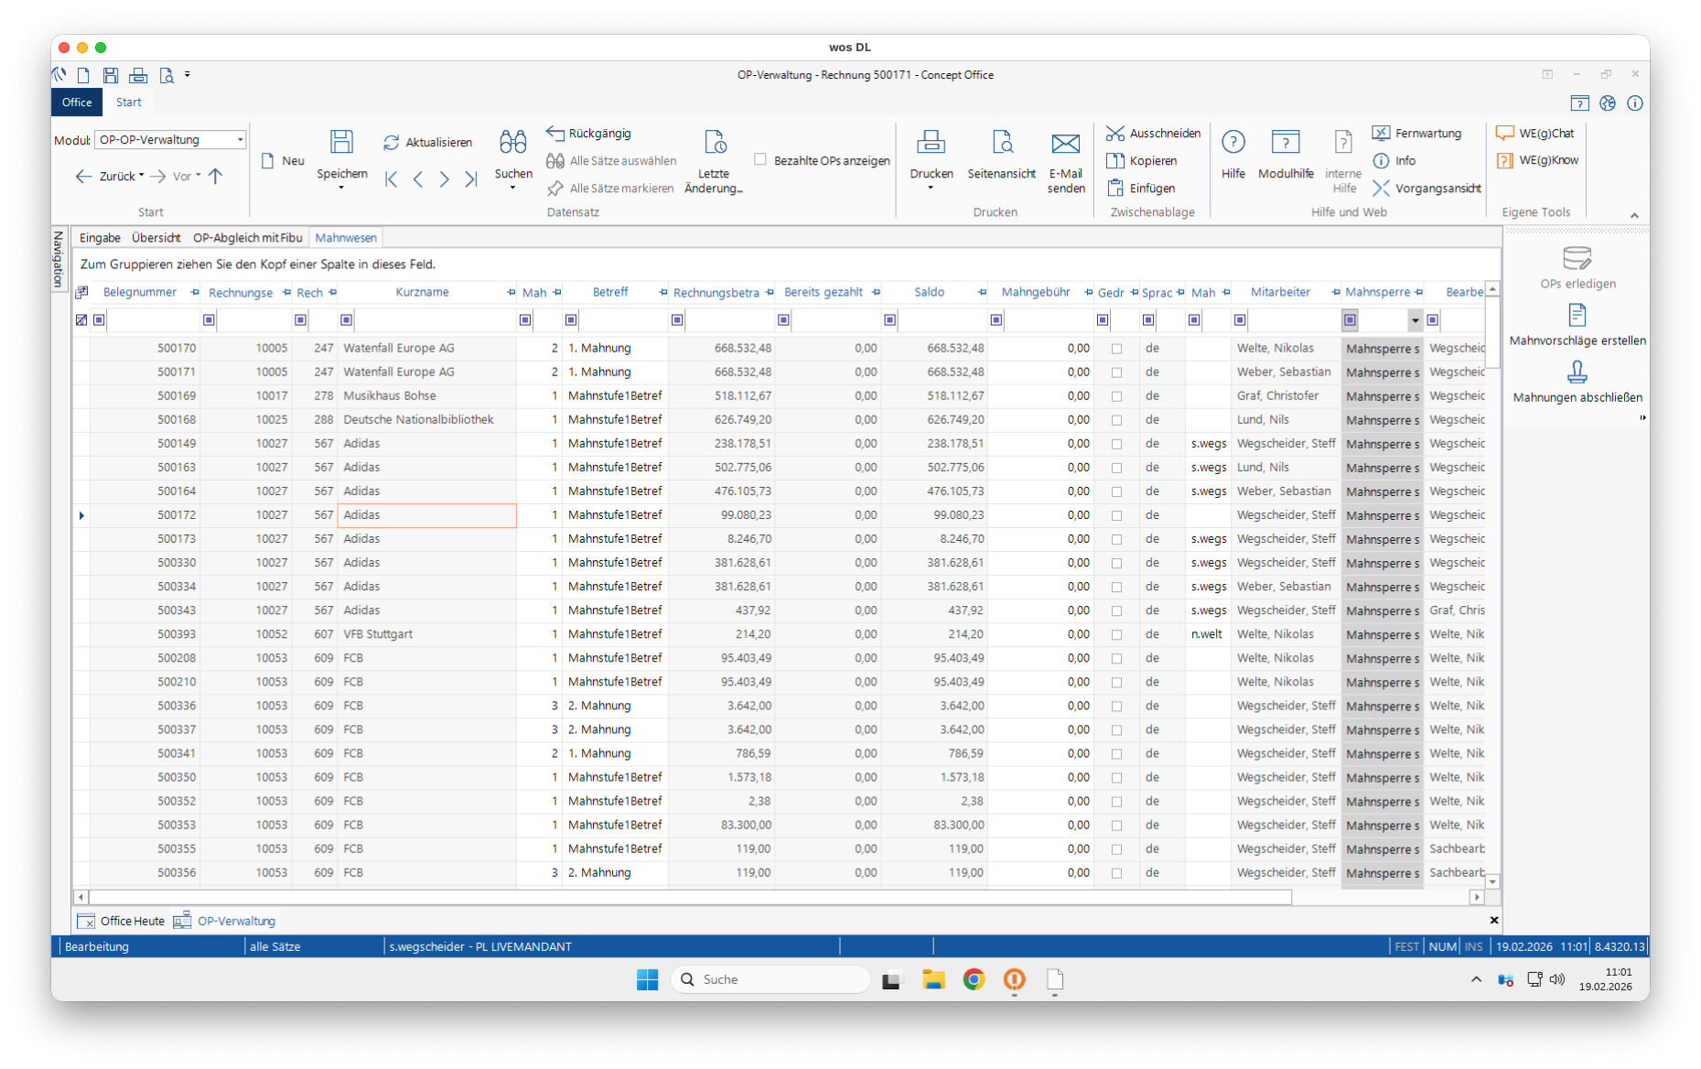Expand the Mahnsperre filter dropdown
Viewport: 1701px width, 1069px height.
[1415, 320]
